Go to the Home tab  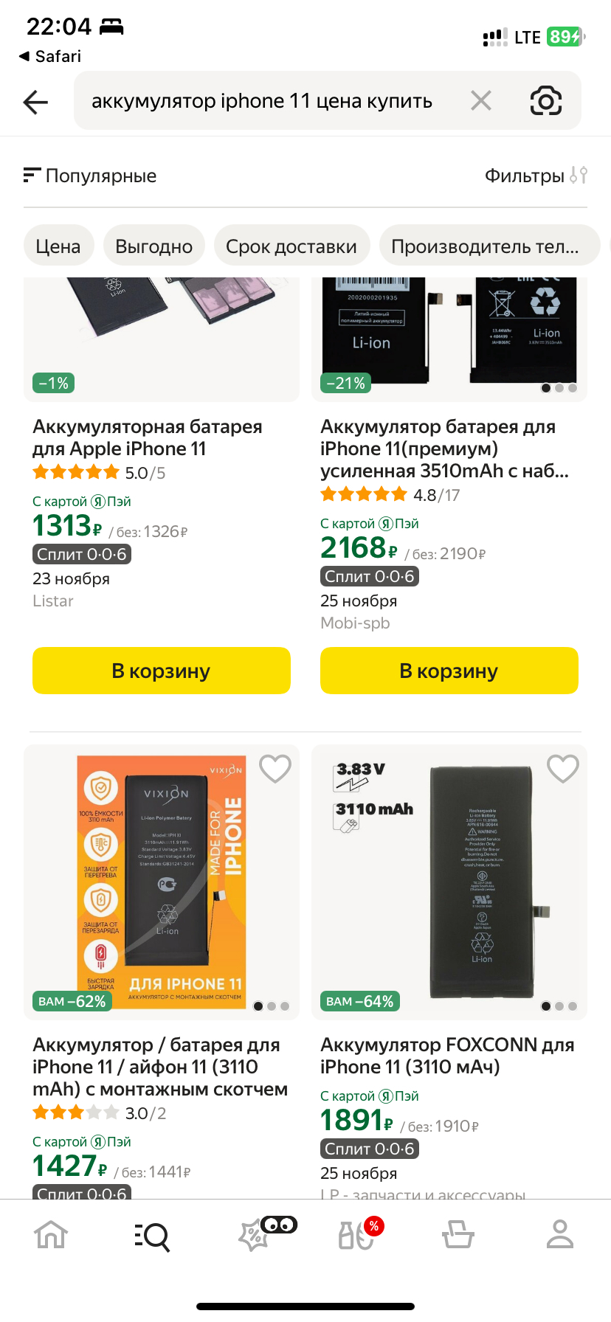pos(51,1235)
